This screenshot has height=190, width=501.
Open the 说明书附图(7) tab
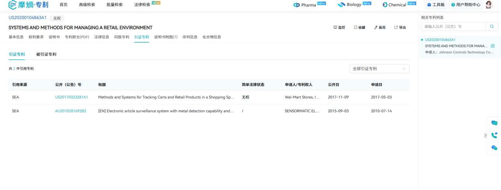pos(166,37)
